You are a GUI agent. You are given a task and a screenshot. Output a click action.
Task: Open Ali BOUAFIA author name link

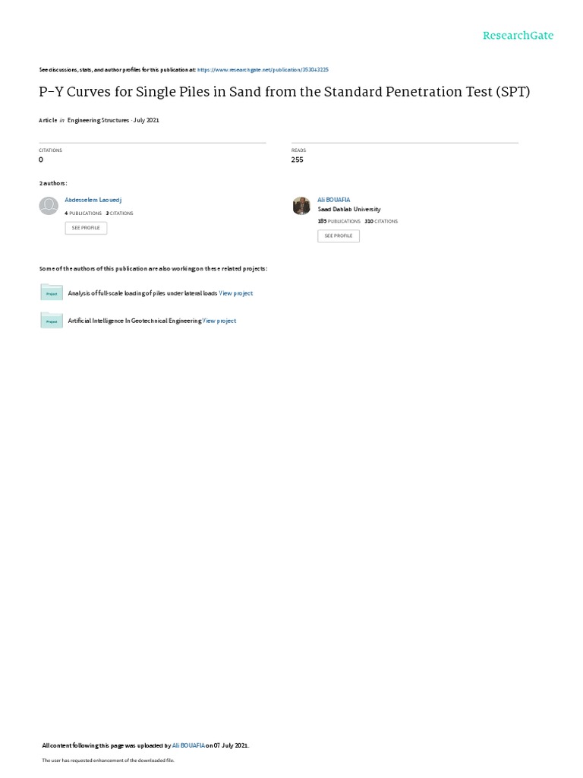[334, 200]
